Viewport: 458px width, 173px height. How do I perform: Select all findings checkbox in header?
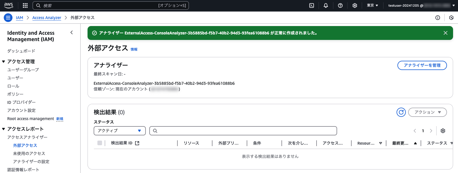coord(100,143)
